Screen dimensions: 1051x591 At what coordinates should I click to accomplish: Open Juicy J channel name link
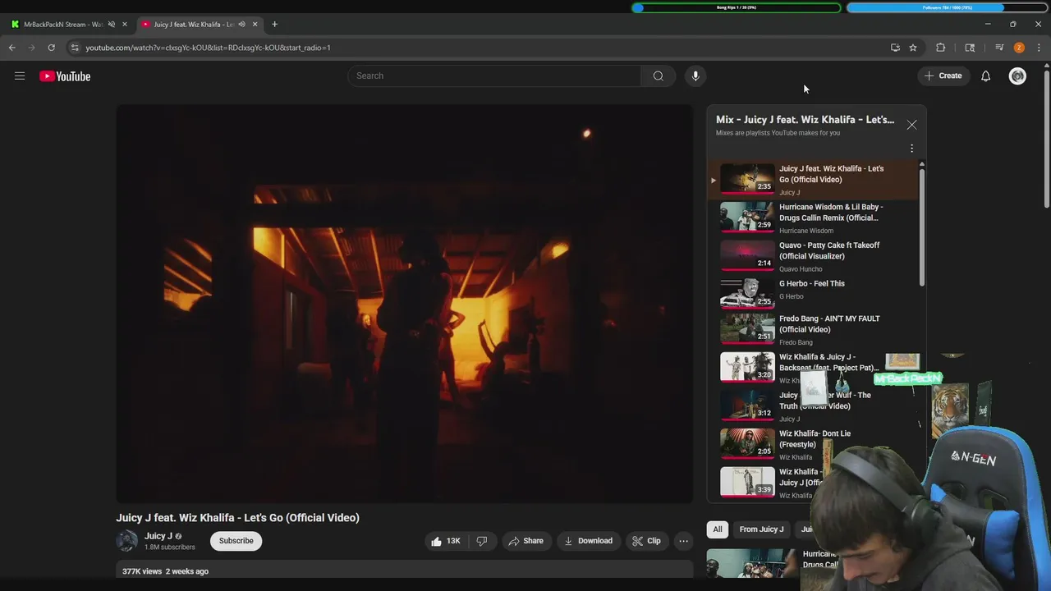[158, 536]
